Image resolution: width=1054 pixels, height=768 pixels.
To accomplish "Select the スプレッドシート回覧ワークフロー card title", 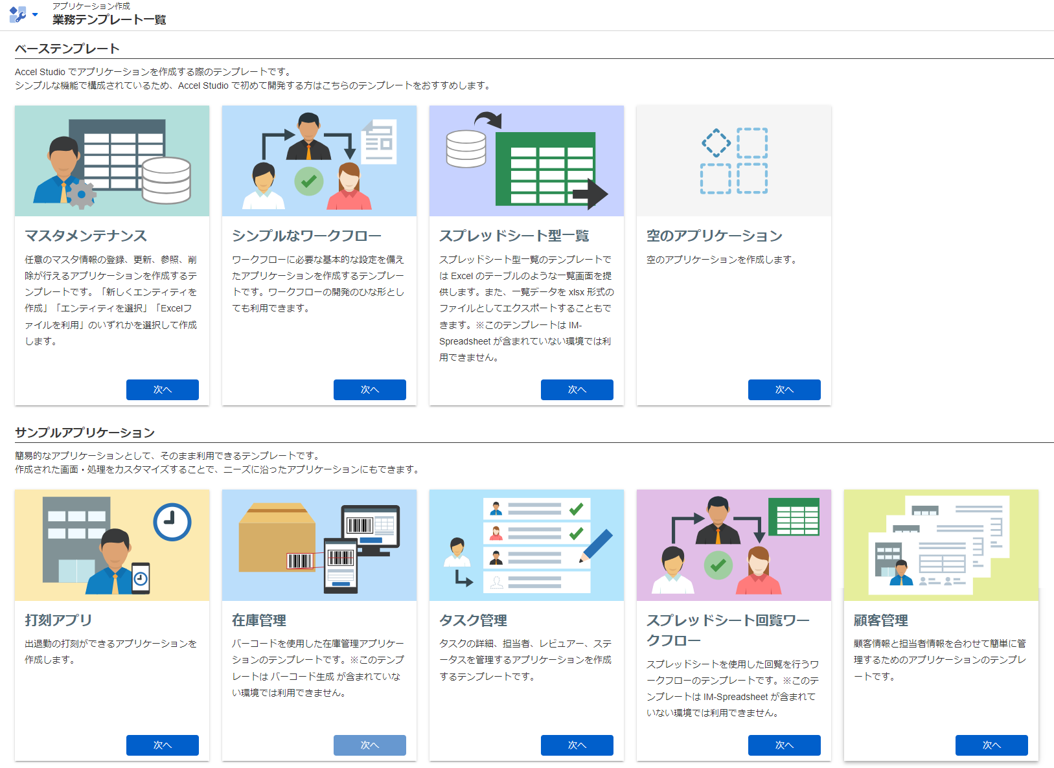I will tap(728, 630).
